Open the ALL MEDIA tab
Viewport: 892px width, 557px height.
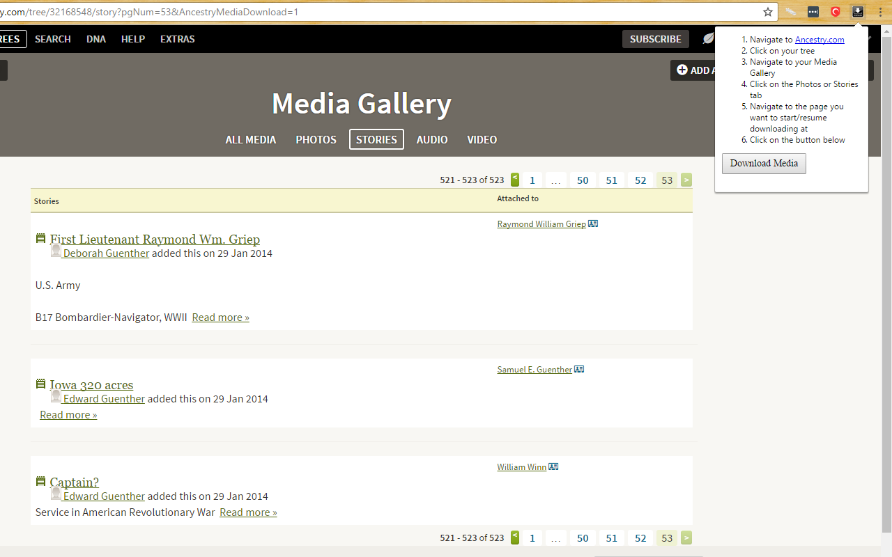point(251,139)
